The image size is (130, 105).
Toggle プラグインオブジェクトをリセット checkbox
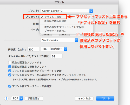tap(10, 75)
